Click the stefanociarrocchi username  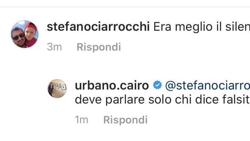click(x=98, y=27)
